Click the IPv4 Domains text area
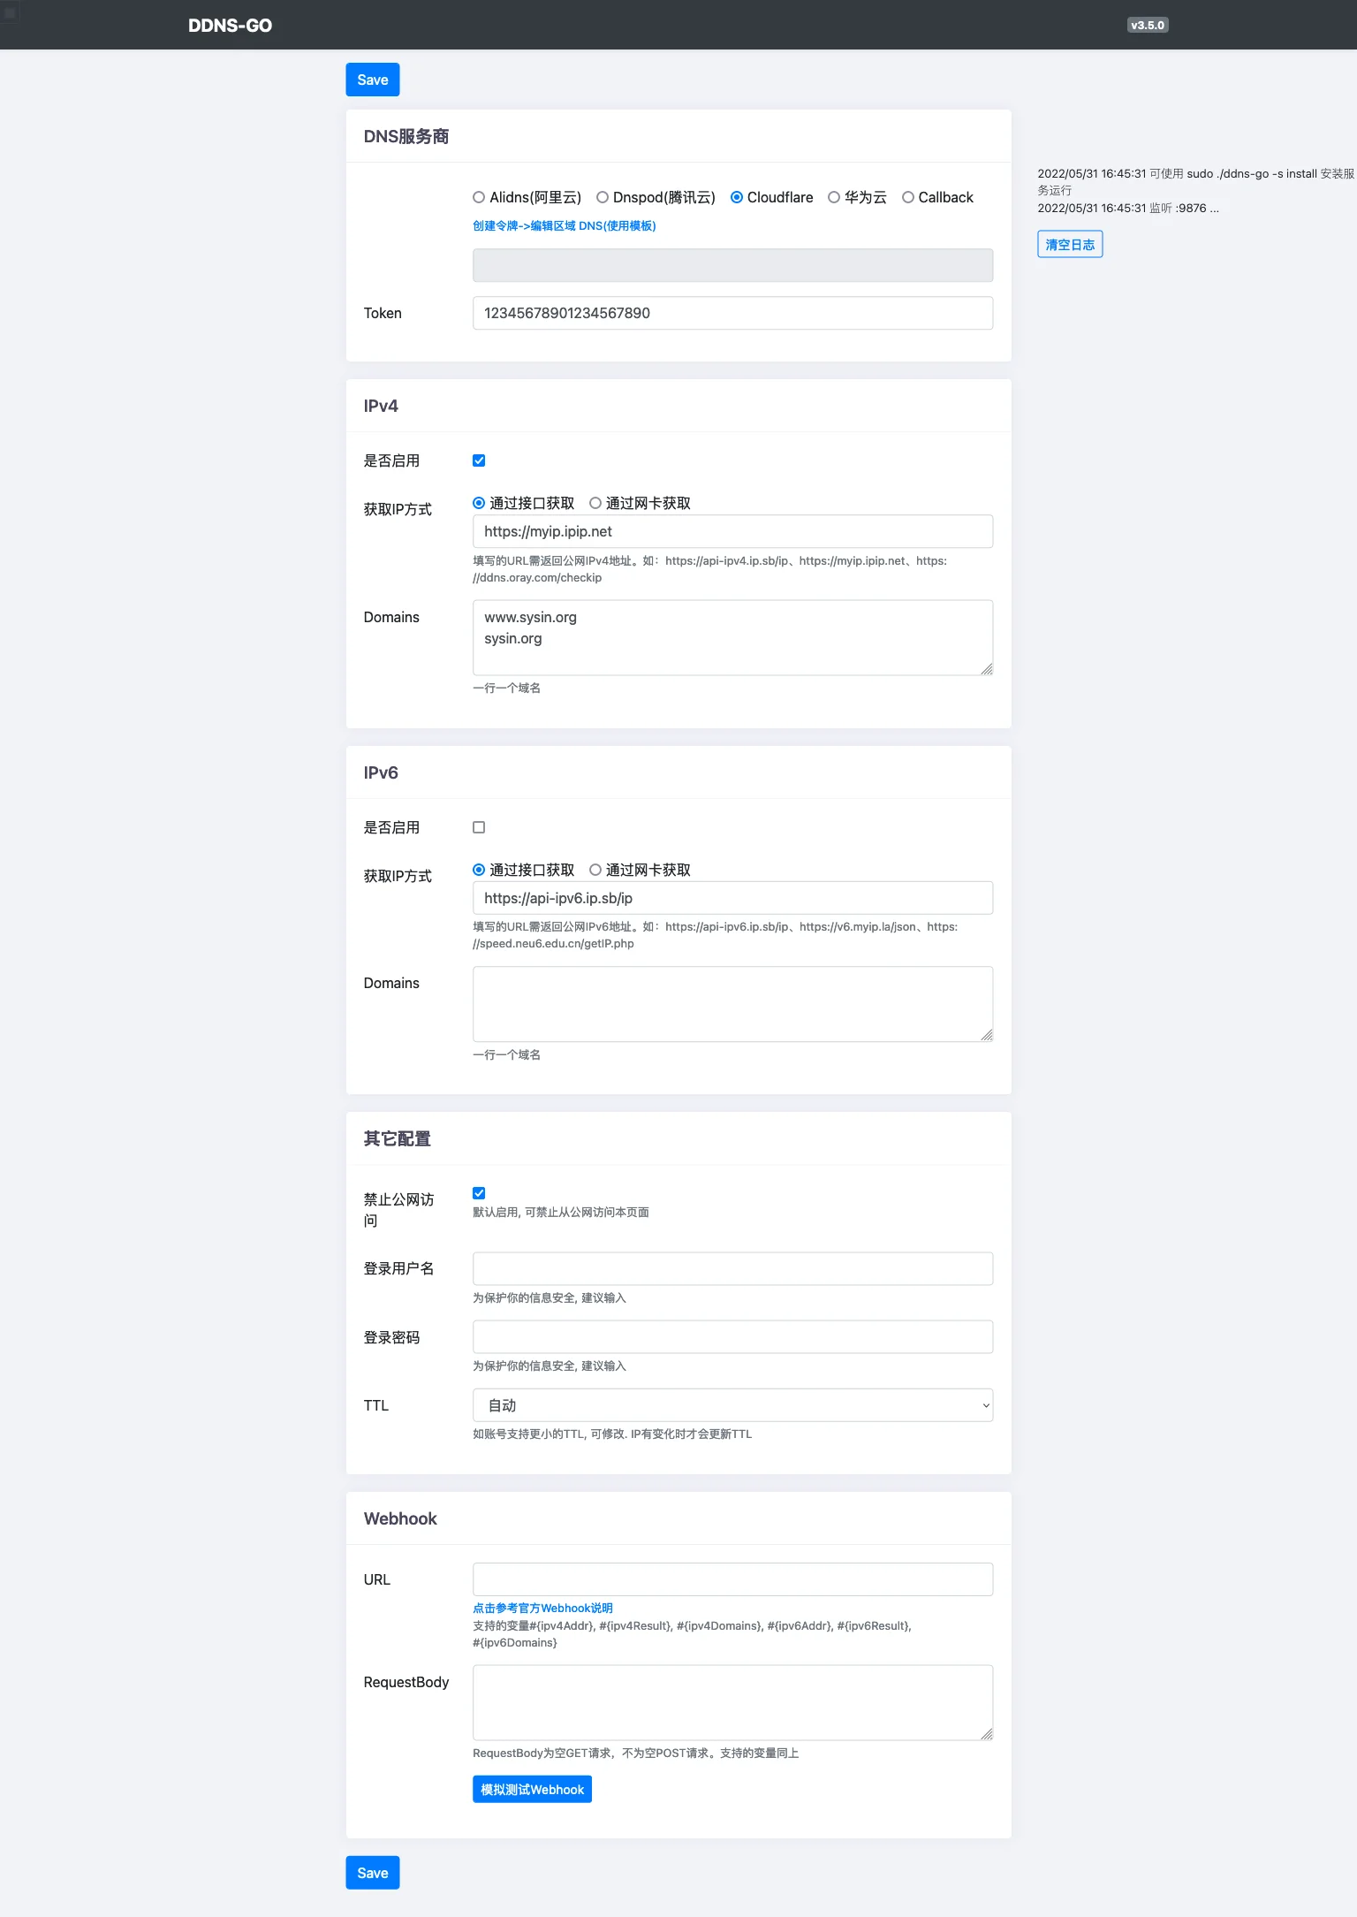1357x1917 pixels. pyautogui.click(x=732, y=637)
